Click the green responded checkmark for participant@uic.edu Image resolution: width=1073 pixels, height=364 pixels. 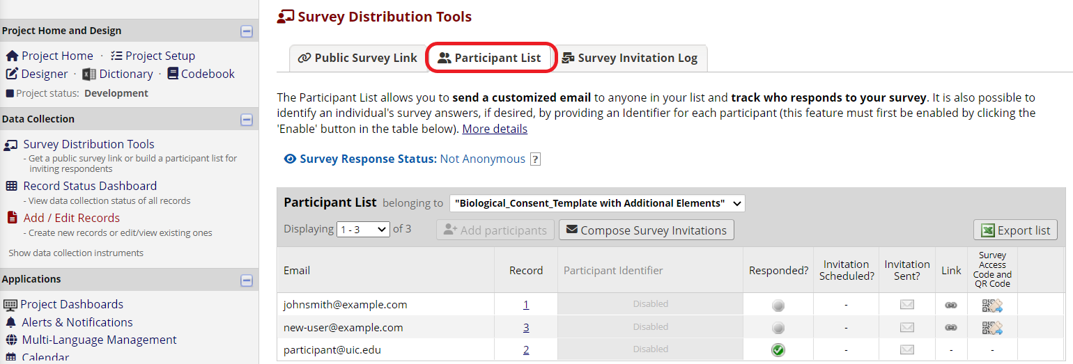778,349
